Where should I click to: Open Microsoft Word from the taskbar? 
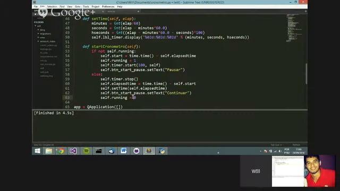point(124,151)
